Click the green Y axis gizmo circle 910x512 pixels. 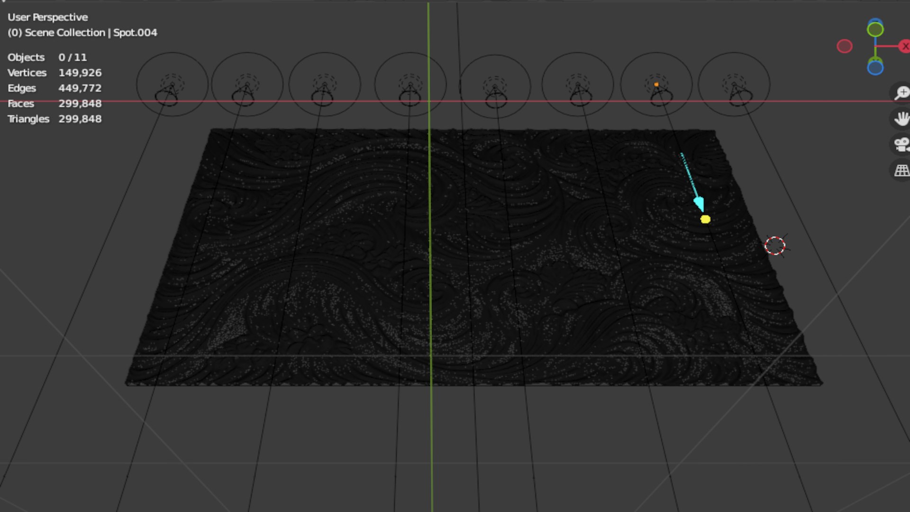(875, 30)
